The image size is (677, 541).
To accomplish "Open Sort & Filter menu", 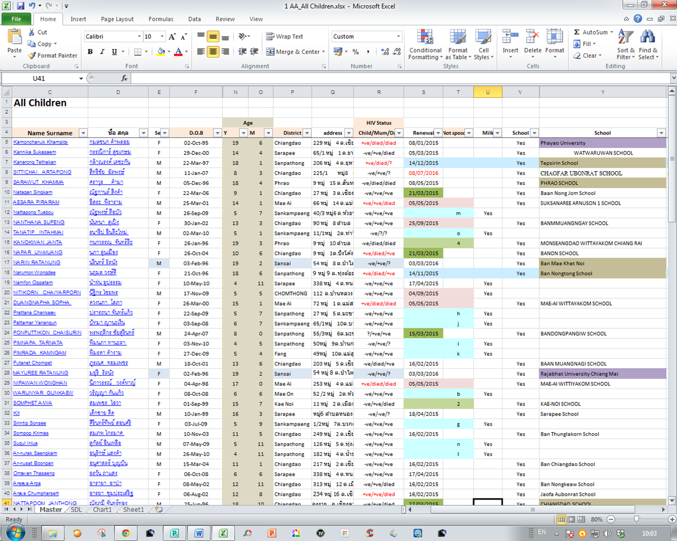I will (x=626, y=45).
